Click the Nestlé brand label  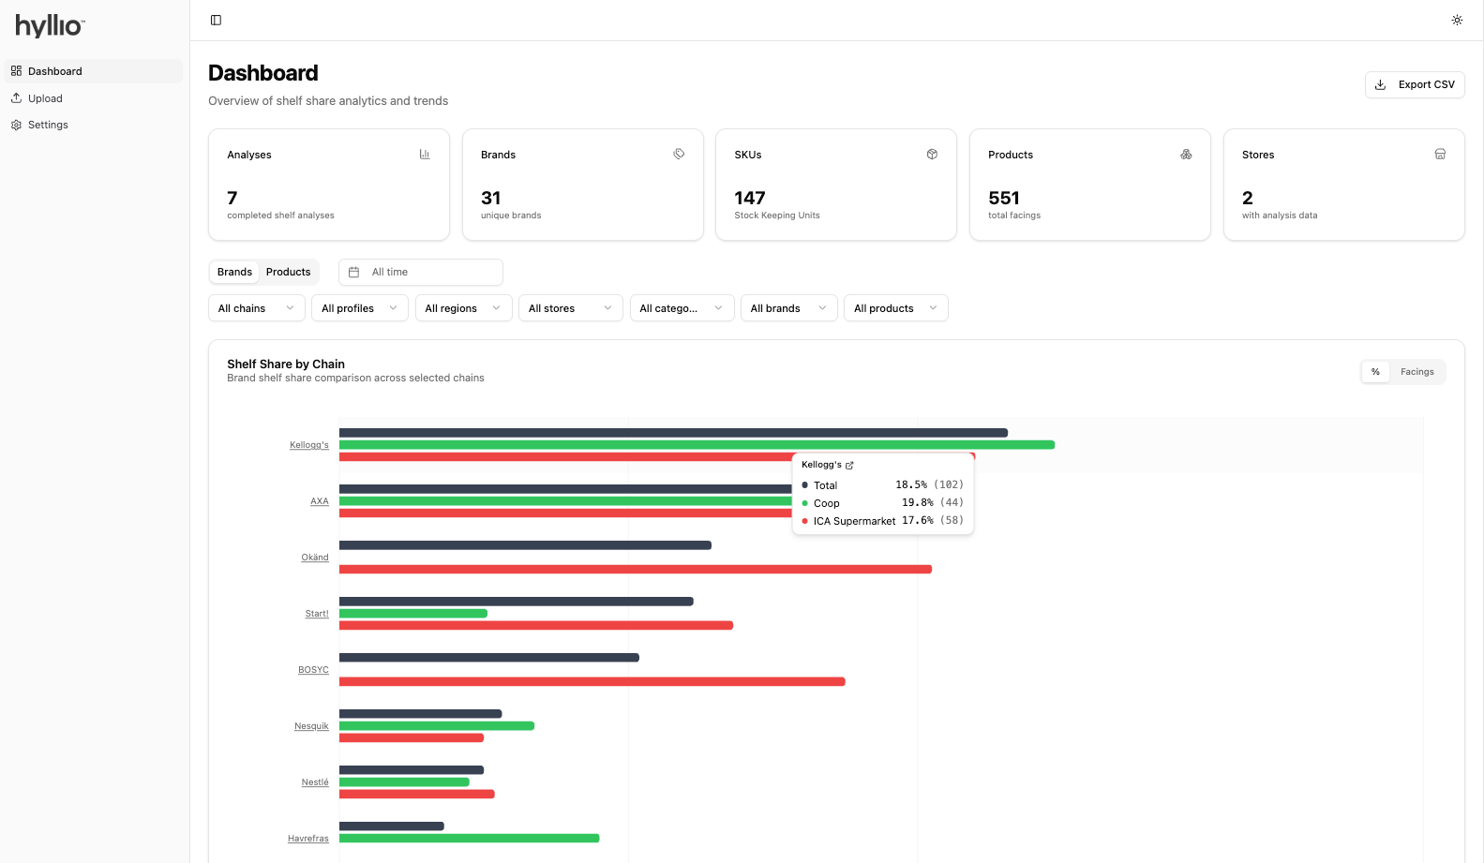coord(315,782)
